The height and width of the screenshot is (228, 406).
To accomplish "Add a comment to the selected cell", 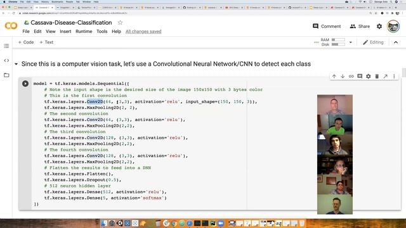I will tap(360, 76).
